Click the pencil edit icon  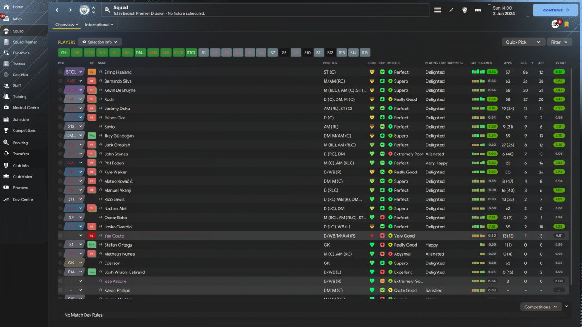click(x=452, y=10)
